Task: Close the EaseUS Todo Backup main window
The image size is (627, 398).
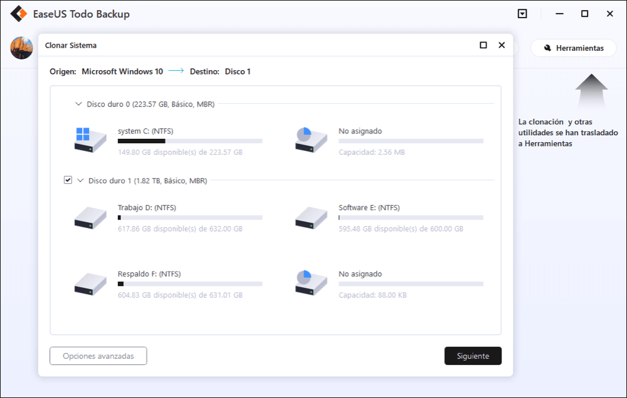Action: point(610,14)
